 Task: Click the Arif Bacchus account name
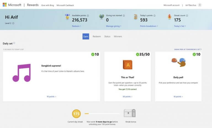(x=191, y=5)
